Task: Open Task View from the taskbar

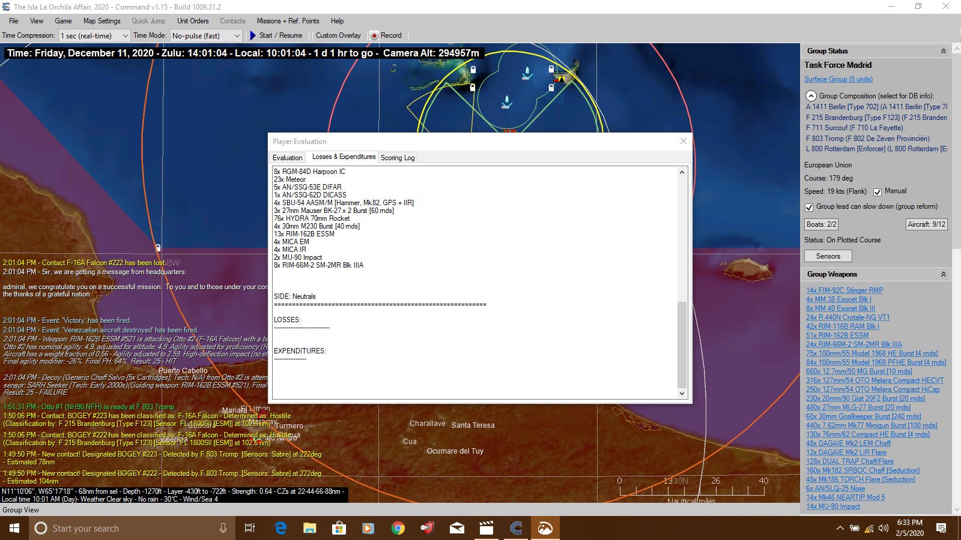Action: [x=250, y=528]
